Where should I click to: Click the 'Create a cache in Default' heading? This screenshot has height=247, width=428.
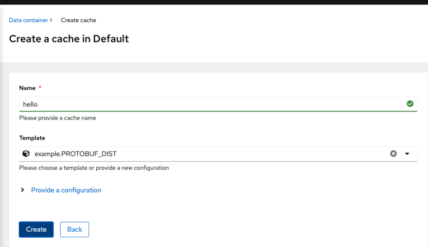69,39
